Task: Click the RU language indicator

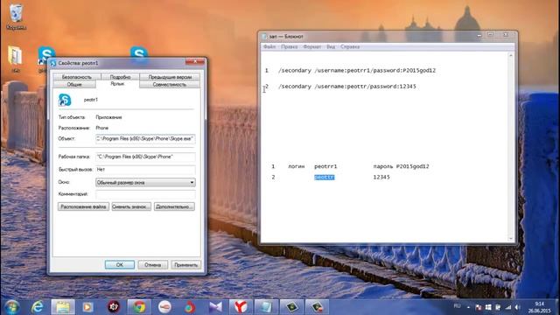Action: tap(457, 306)
